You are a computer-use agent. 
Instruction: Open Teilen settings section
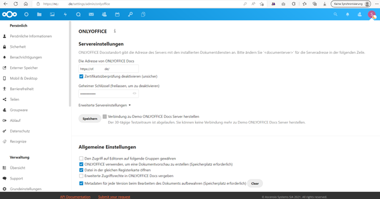14,99
